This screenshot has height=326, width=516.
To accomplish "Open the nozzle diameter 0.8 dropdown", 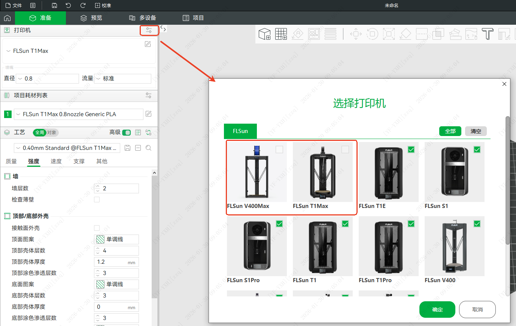I will coord(48,79).
